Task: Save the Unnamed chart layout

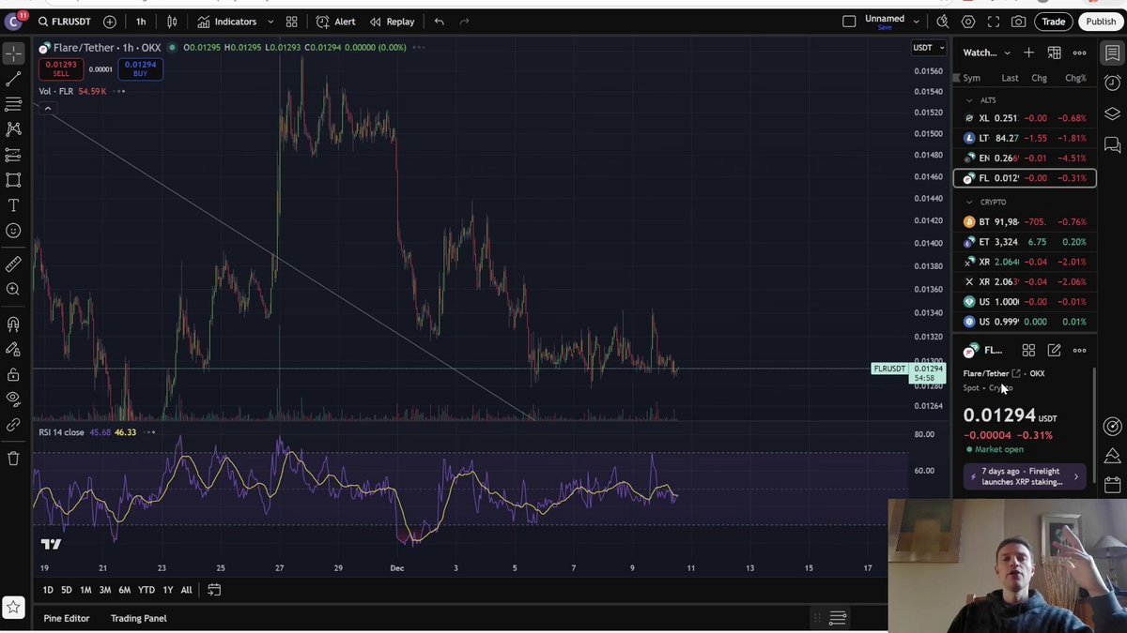Action: pyautogui.click(x=884, y=27)
